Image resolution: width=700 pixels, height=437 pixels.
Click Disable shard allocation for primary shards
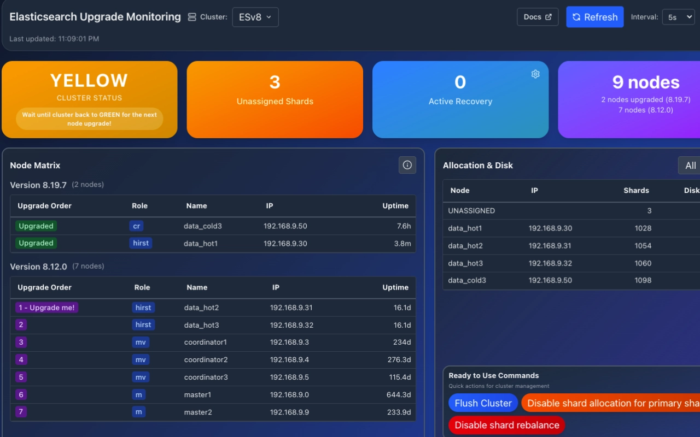(x=610, y=403)
